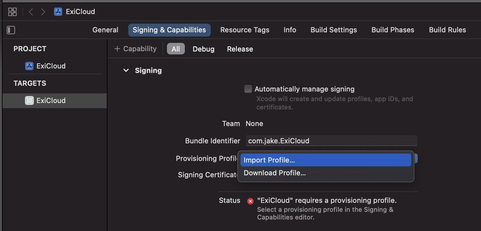
Task: Click the red error status icon
Action: (250, 201)
